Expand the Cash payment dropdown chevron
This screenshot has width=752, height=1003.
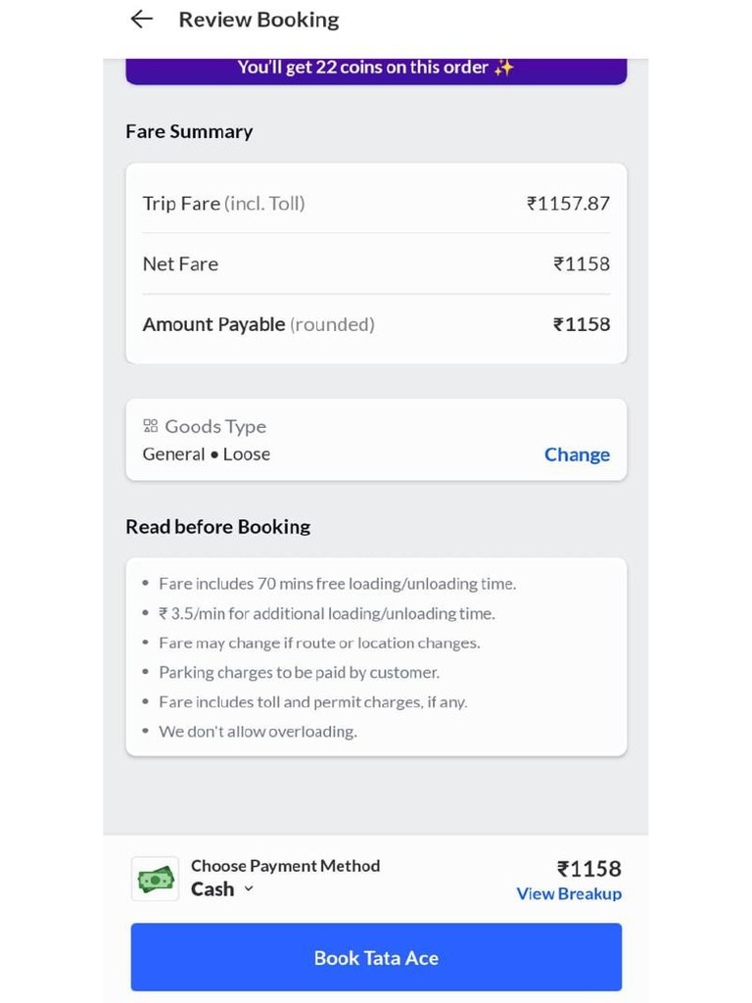click(249, 888)
